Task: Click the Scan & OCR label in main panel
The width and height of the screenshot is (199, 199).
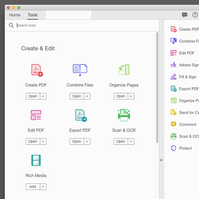Action: click(x=124, y=130)
